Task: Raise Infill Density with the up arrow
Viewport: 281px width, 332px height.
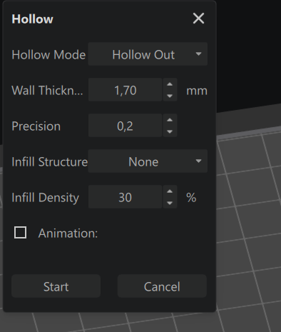Action: [170, 191]
